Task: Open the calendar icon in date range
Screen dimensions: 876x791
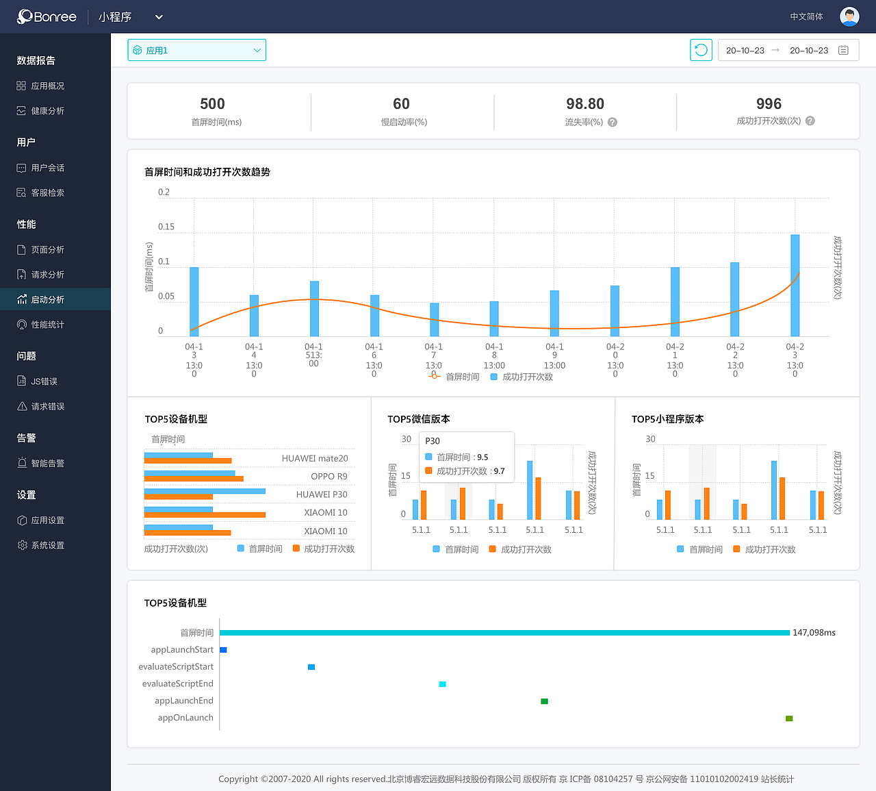Action: tap(843, 50)
